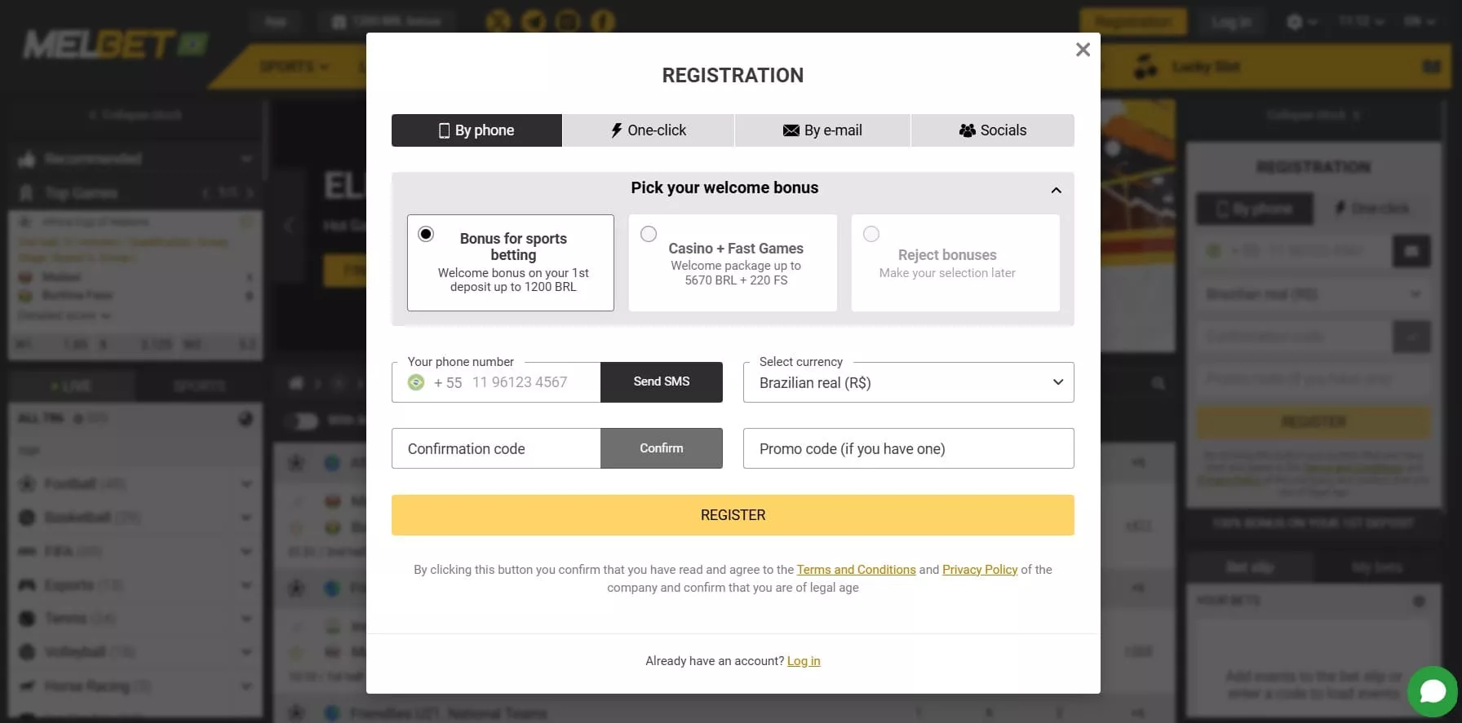Collapse the Pick your welcome bonus section

pyautogui.click(x=1056, y=190)
